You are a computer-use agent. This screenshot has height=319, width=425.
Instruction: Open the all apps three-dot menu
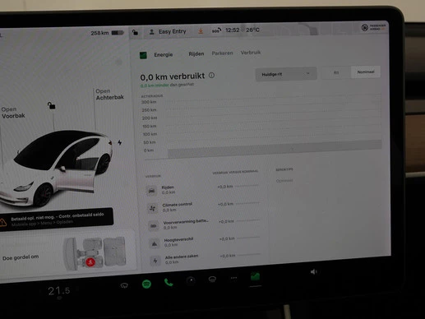coord(233,278)
